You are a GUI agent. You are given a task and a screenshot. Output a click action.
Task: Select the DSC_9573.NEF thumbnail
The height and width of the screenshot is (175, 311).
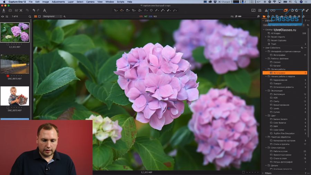click(x=15, y=64)
